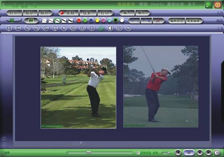Click the 编辑标记 button

pyautogui.click(x=176, y=20)
